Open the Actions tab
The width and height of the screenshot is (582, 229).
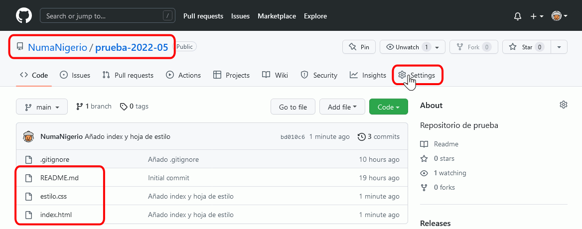pyautogui.click(x=183, y=75)
